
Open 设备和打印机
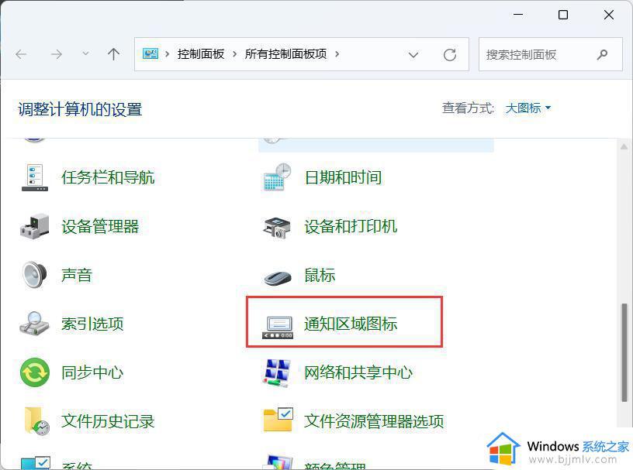click(350, 226)
